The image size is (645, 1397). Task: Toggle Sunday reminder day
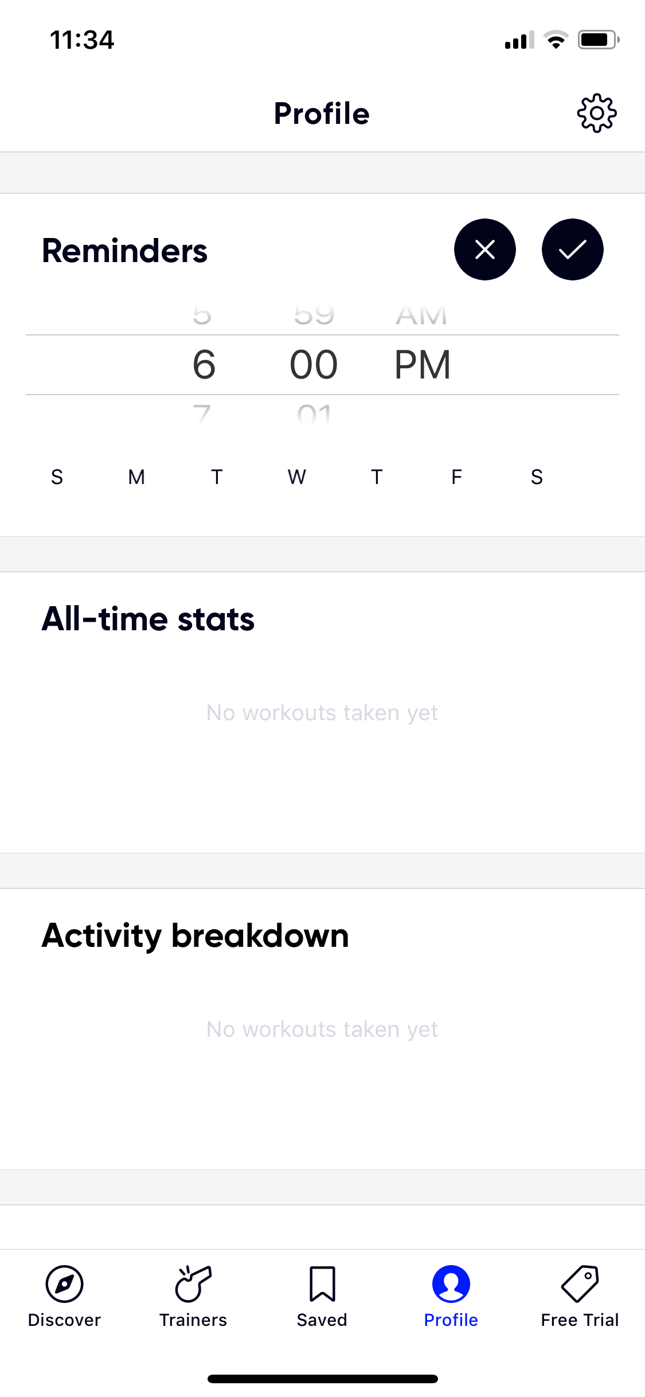(x=57, y=477)
